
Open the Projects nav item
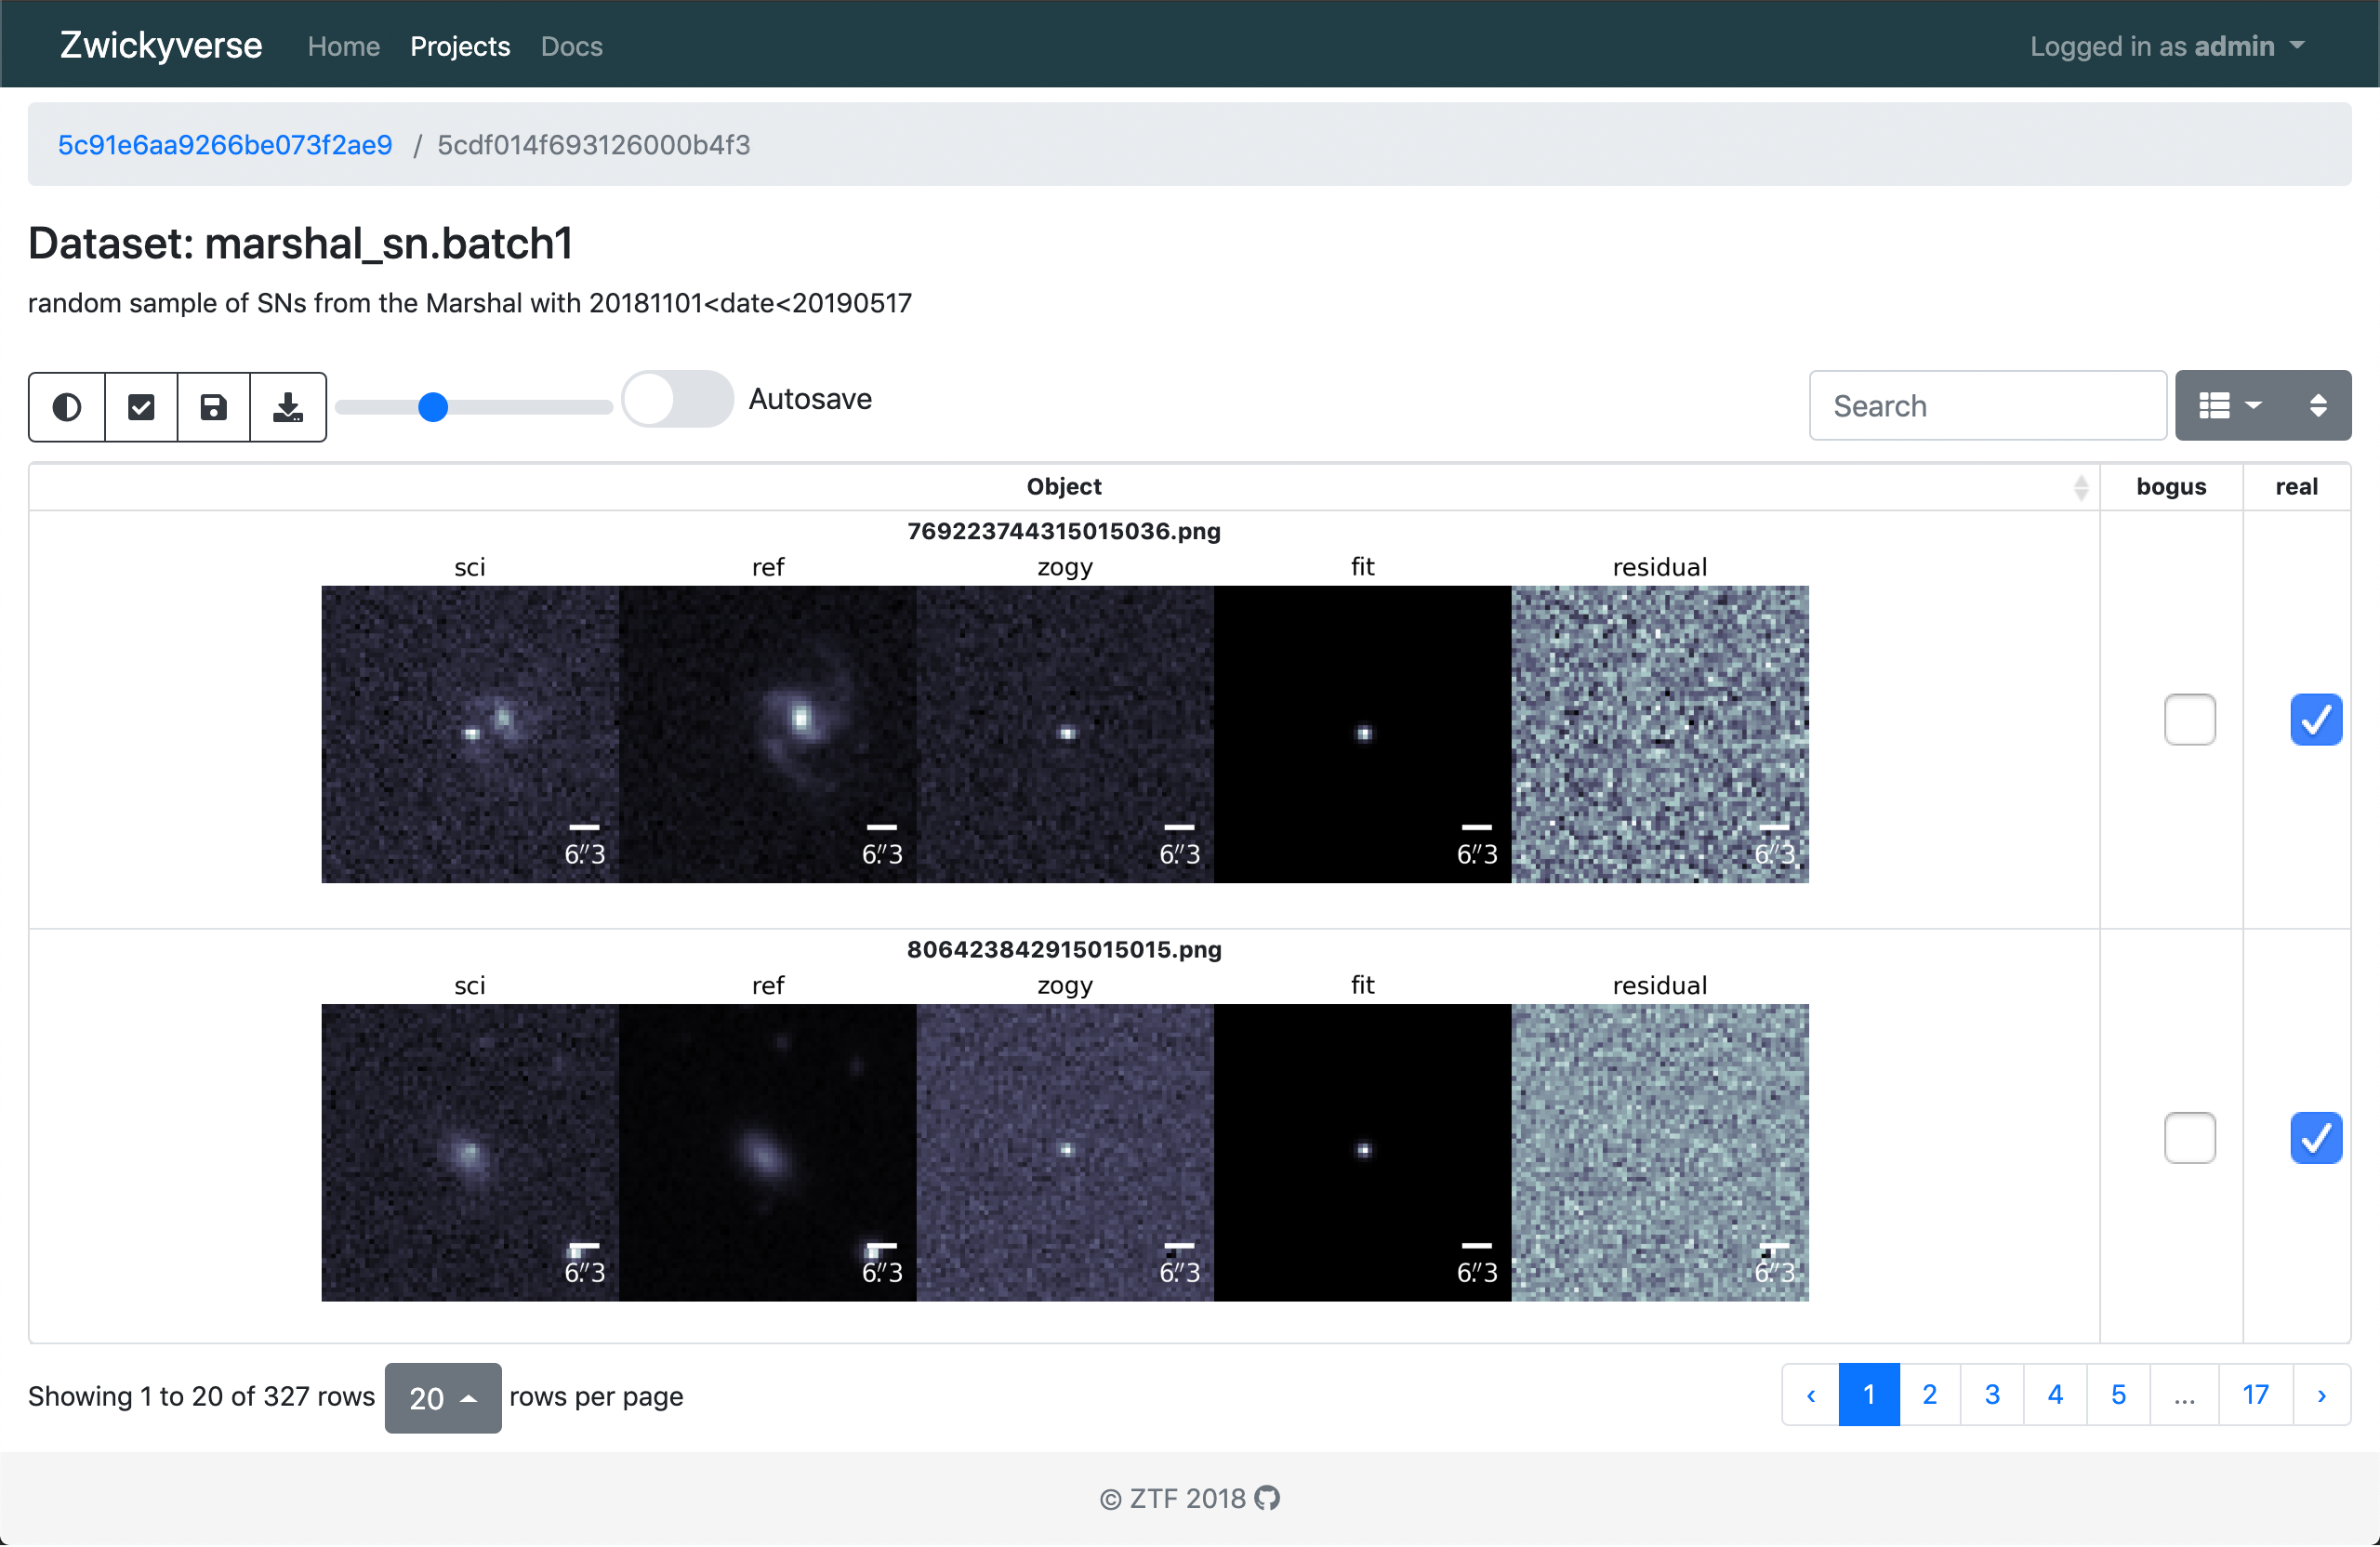[460, 46]
